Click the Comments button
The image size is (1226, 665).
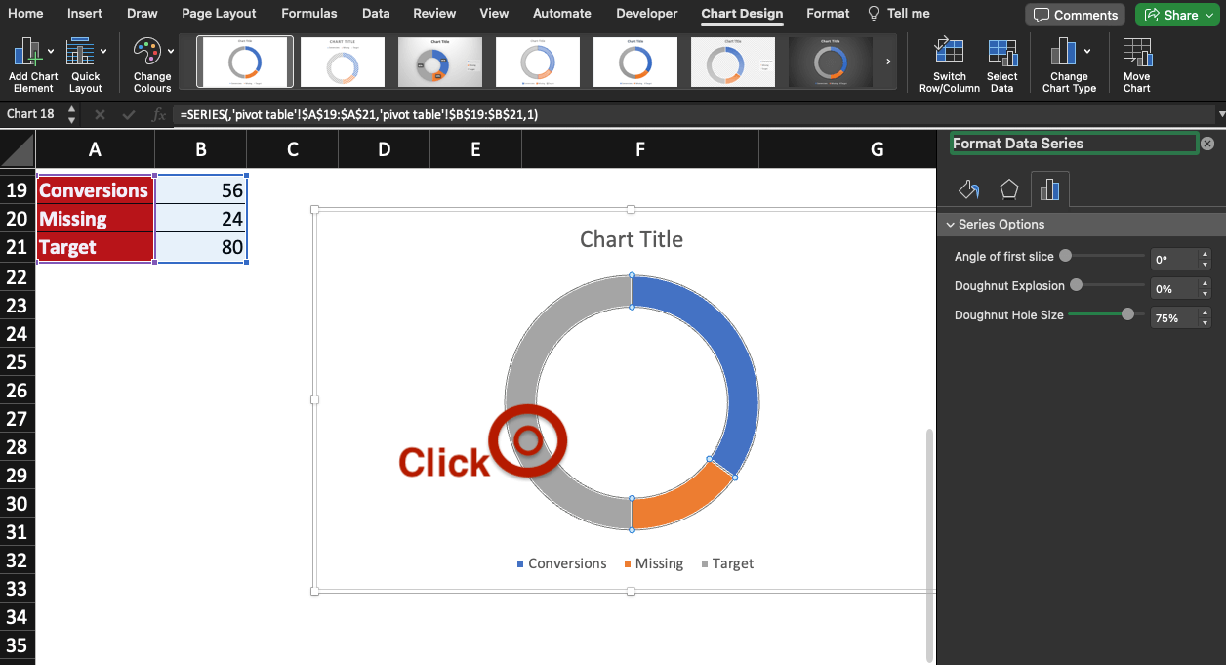pos(1075,15)
